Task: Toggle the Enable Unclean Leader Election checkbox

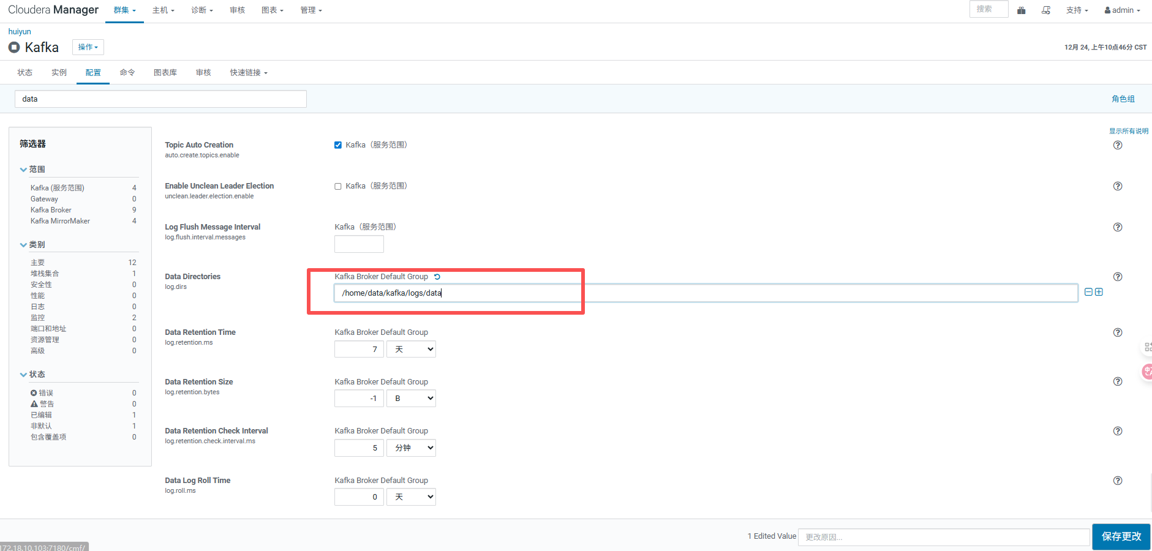Action: click(x=338, y=186)
